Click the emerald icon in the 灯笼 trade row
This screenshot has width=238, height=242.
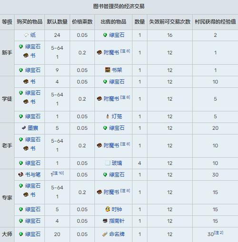21,116
